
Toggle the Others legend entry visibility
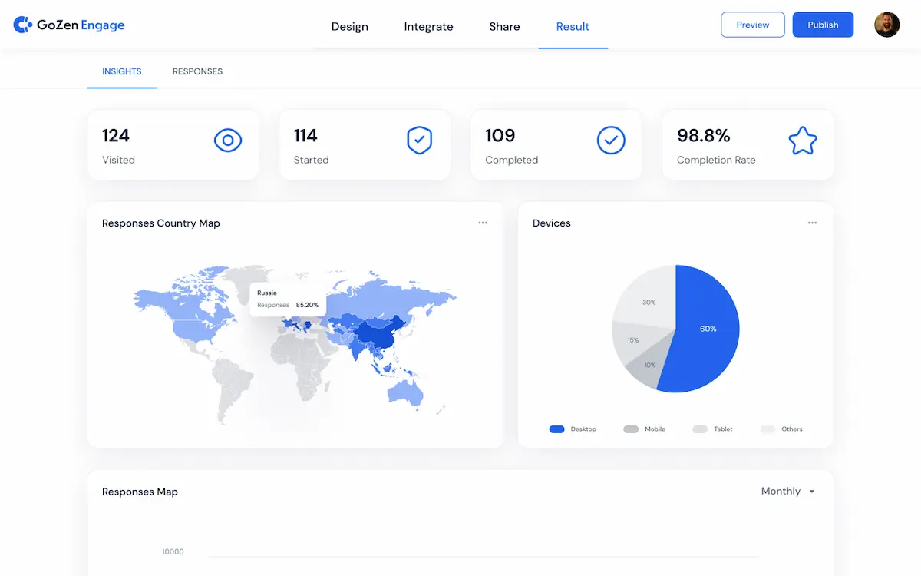click(782, 429)
